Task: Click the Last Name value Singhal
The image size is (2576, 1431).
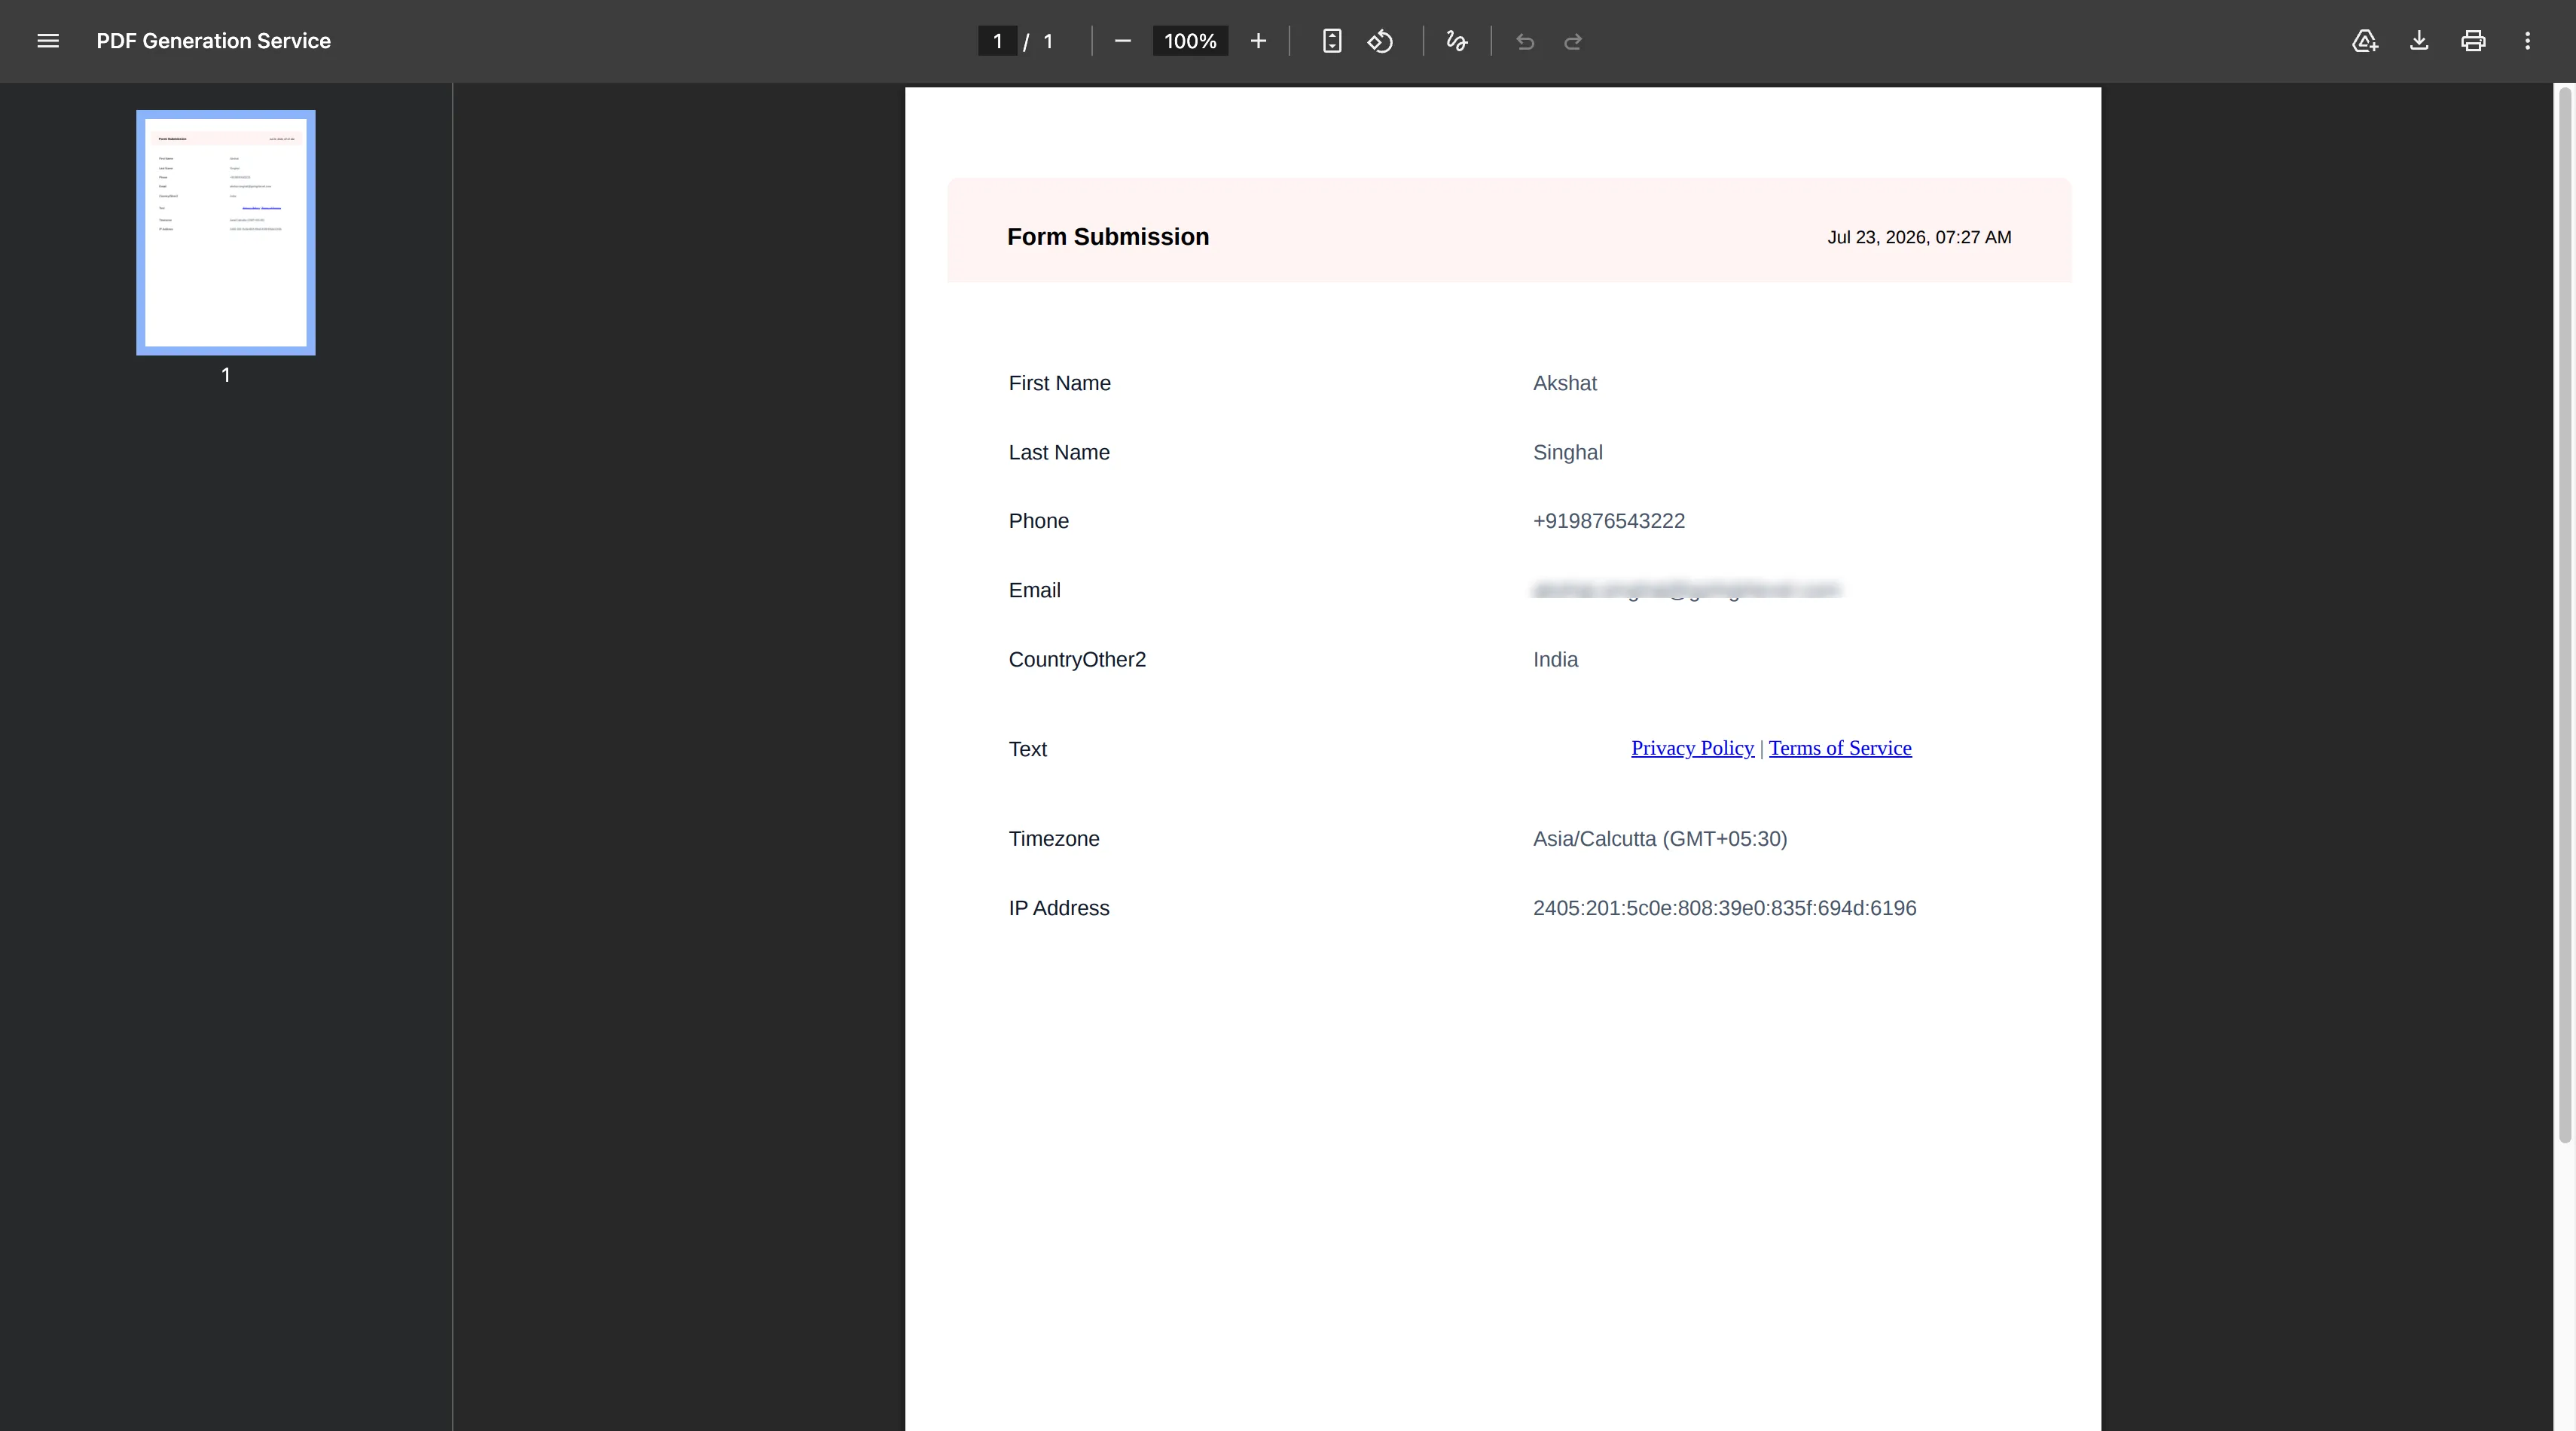Action: click(1568, 453)
